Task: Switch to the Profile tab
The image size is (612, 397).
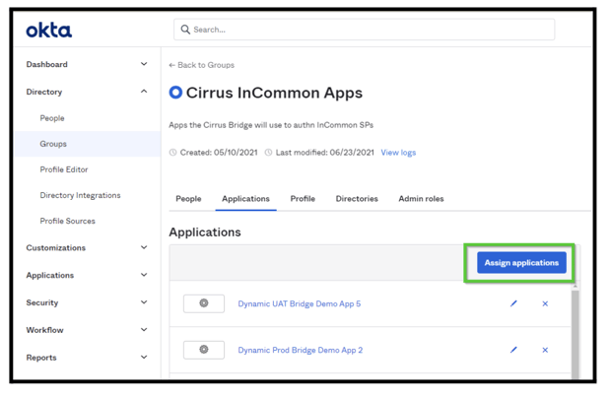Action: click(x=303, y=199)
